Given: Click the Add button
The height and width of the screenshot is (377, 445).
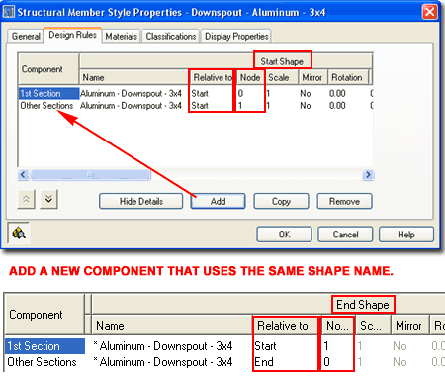Looking at the screenshot, I should point(218,201).
